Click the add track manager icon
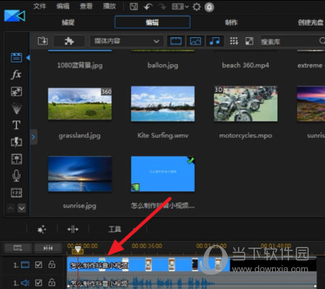325x289 pixels. 18,248
